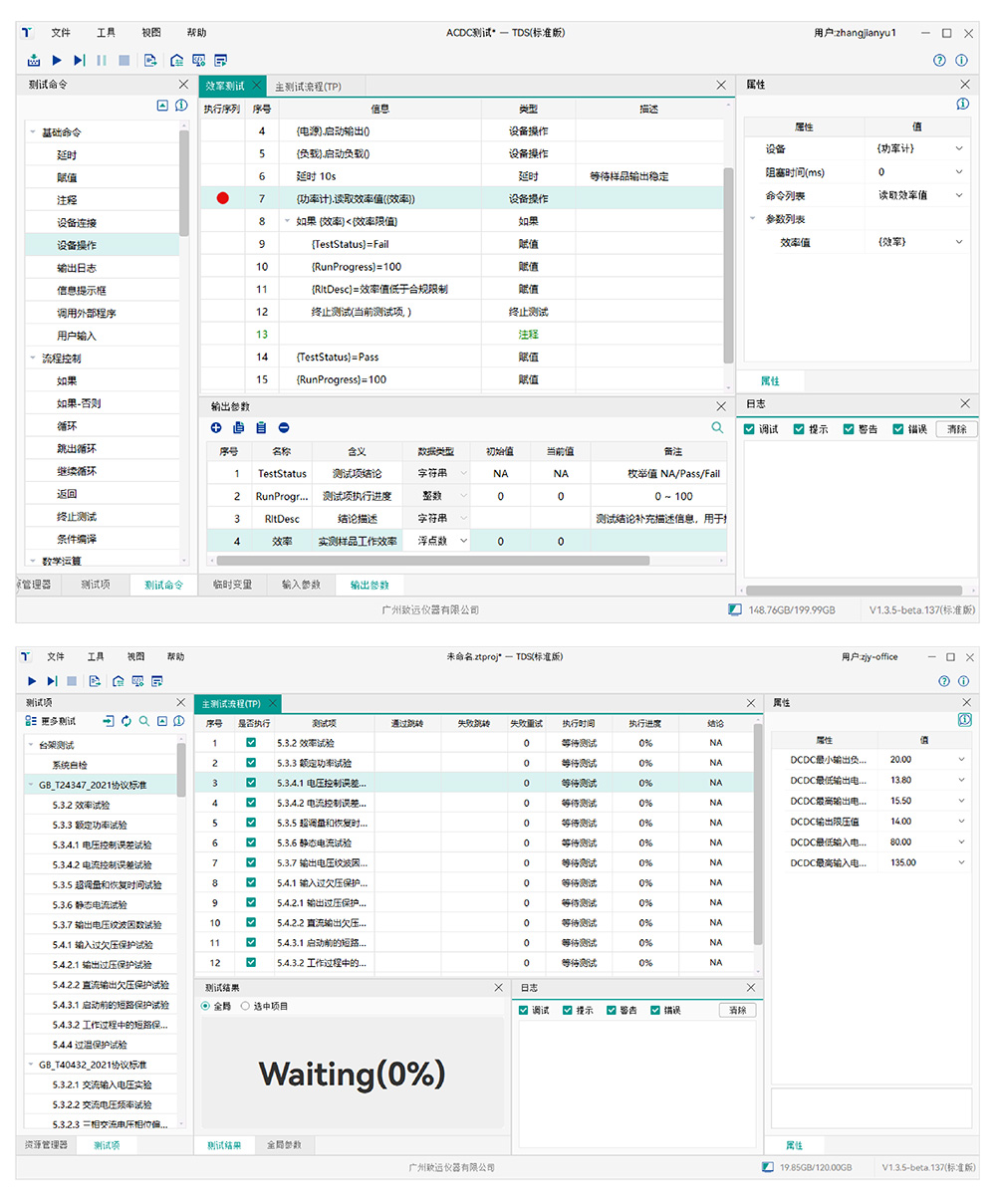
Task: Click vertical scrollbar of lower main test table
Action: [758, 837]
